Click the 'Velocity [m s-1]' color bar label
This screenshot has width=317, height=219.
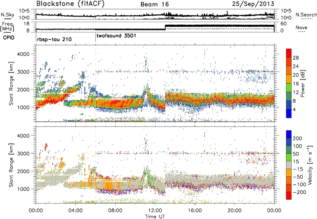tap(310, 165)
